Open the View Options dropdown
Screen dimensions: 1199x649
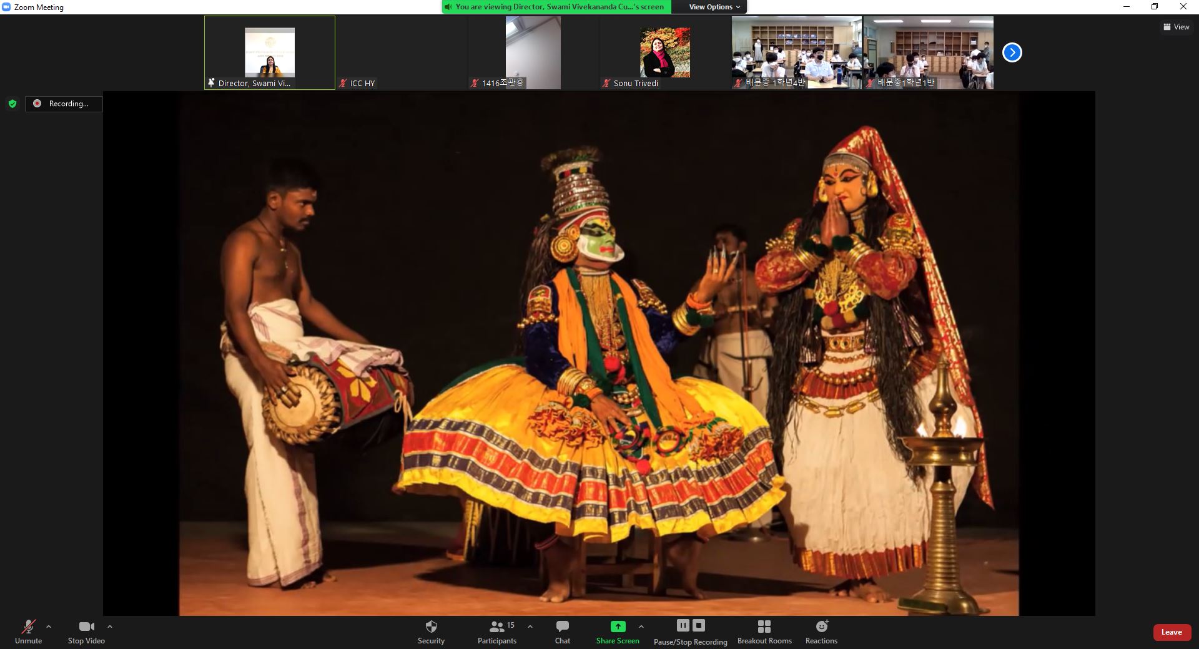[x=714, y=7]
